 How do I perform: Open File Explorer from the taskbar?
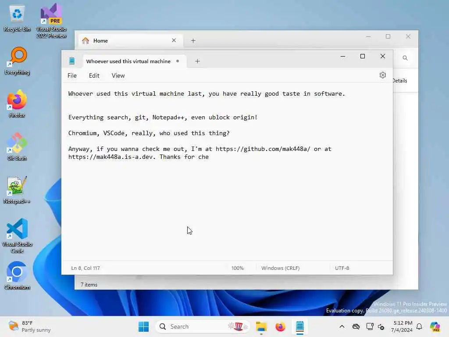coord(261,326)
